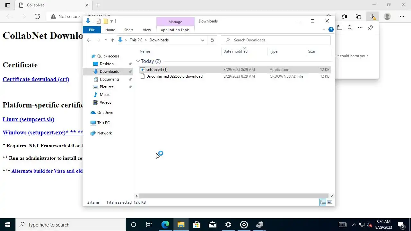Open the Edge profile avatar

tap(387, 16)
